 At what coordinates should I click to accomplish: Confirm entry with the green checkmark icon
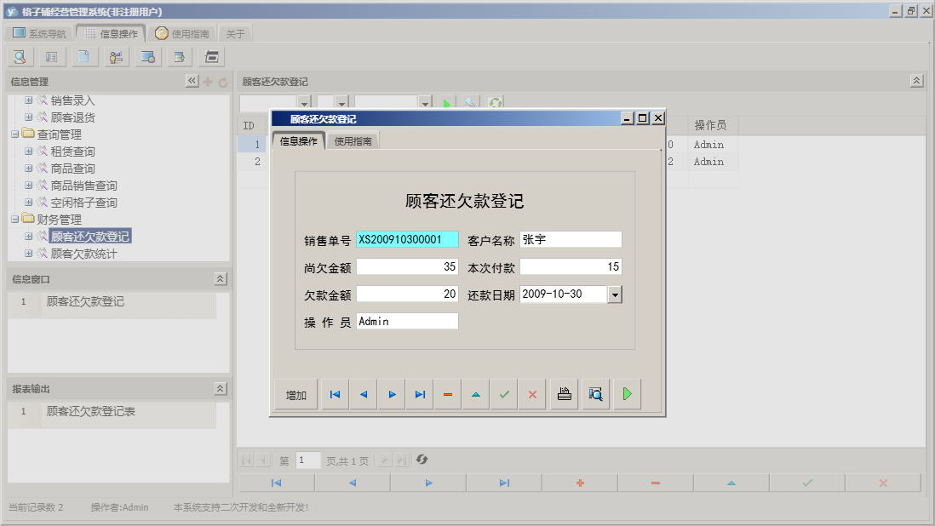(x=503, y=393)
